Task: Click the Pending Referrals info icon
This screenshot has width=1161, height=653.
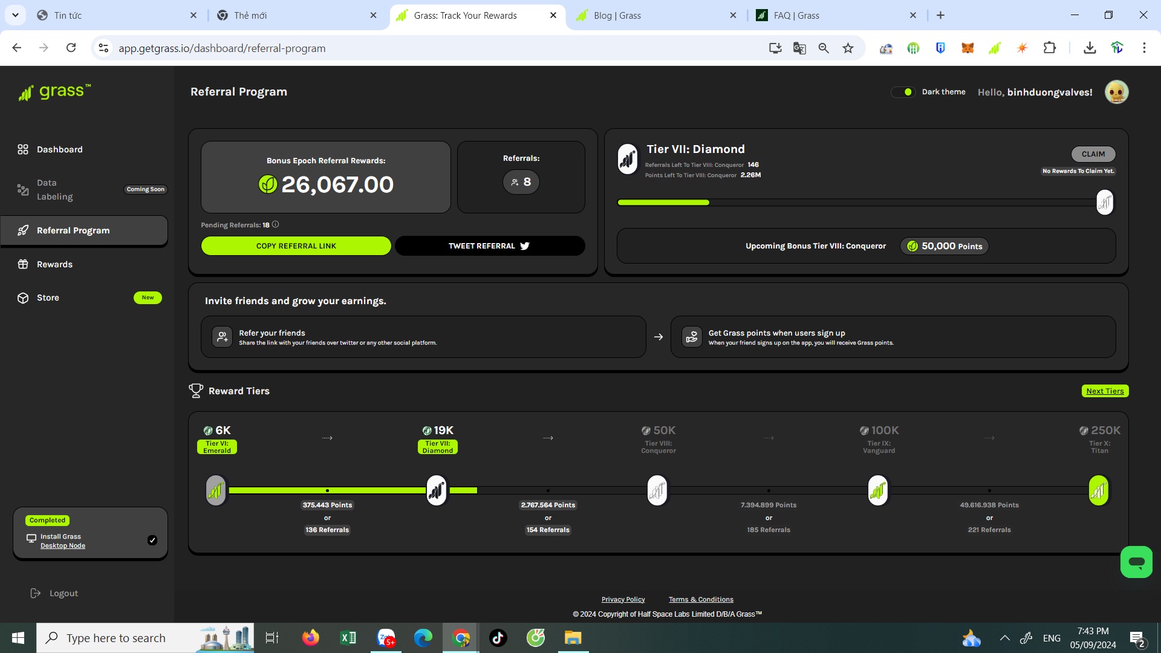Action: tap(276, 224)
